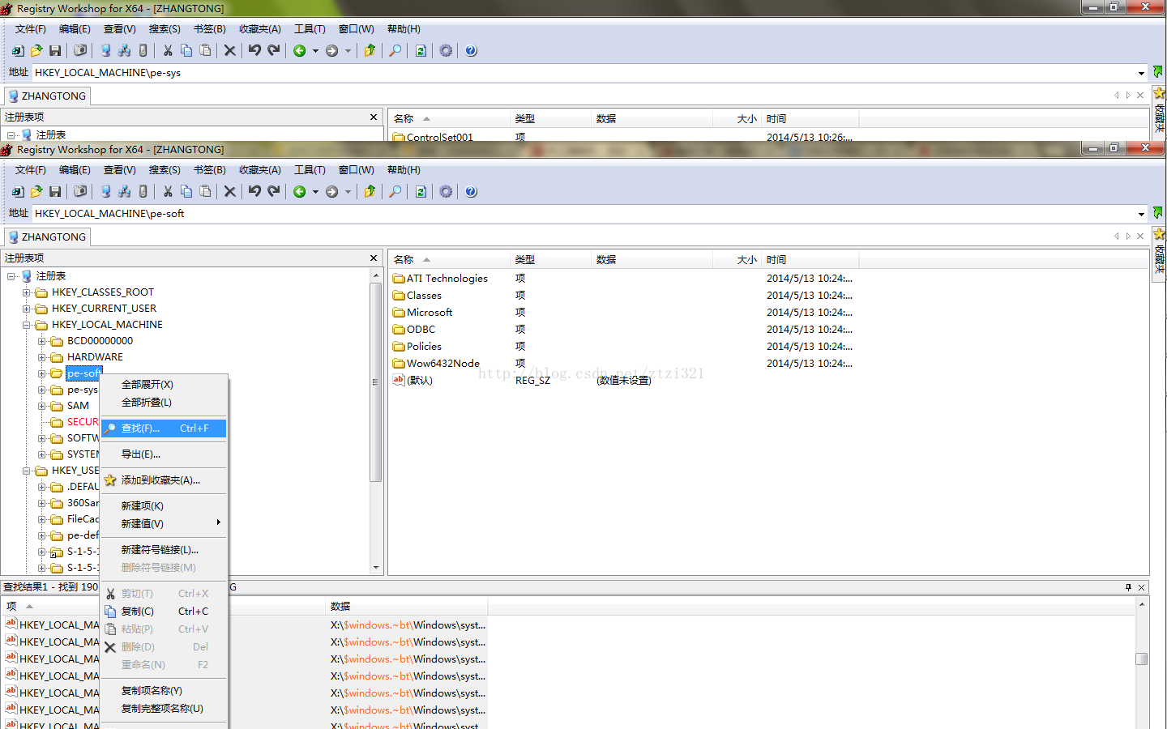Screen dimensions: 1167x729
Task: Click the save icon in the back window toolbar
Action: point(55,50)
